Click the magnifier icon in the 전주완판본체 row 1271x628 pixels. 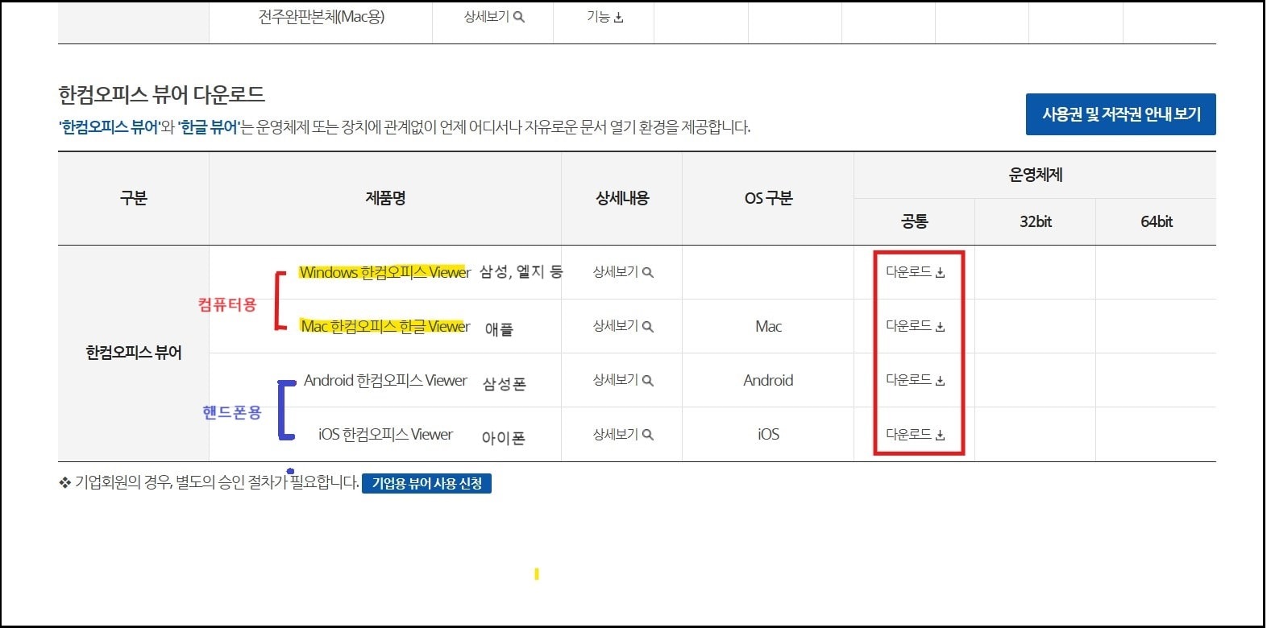[519, 17]
